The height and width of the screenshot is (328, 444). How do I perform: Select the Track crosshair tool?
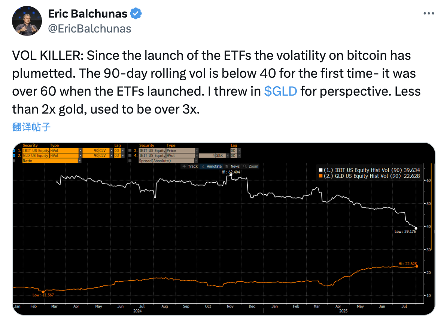[190, 166]
